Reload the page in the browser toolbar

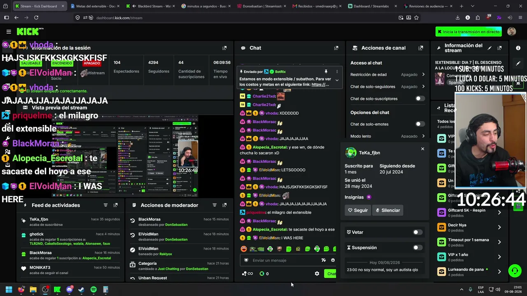[x=36, y=18]
